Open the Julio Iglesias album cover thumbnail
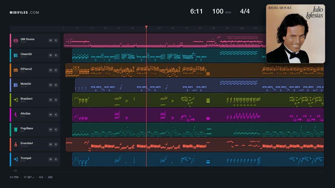 295,34
